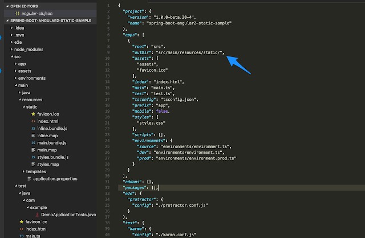The height and width of the screenshot is (238, 365).
Task: Expand the e2e folder
Action: click(x=11, y=42)
